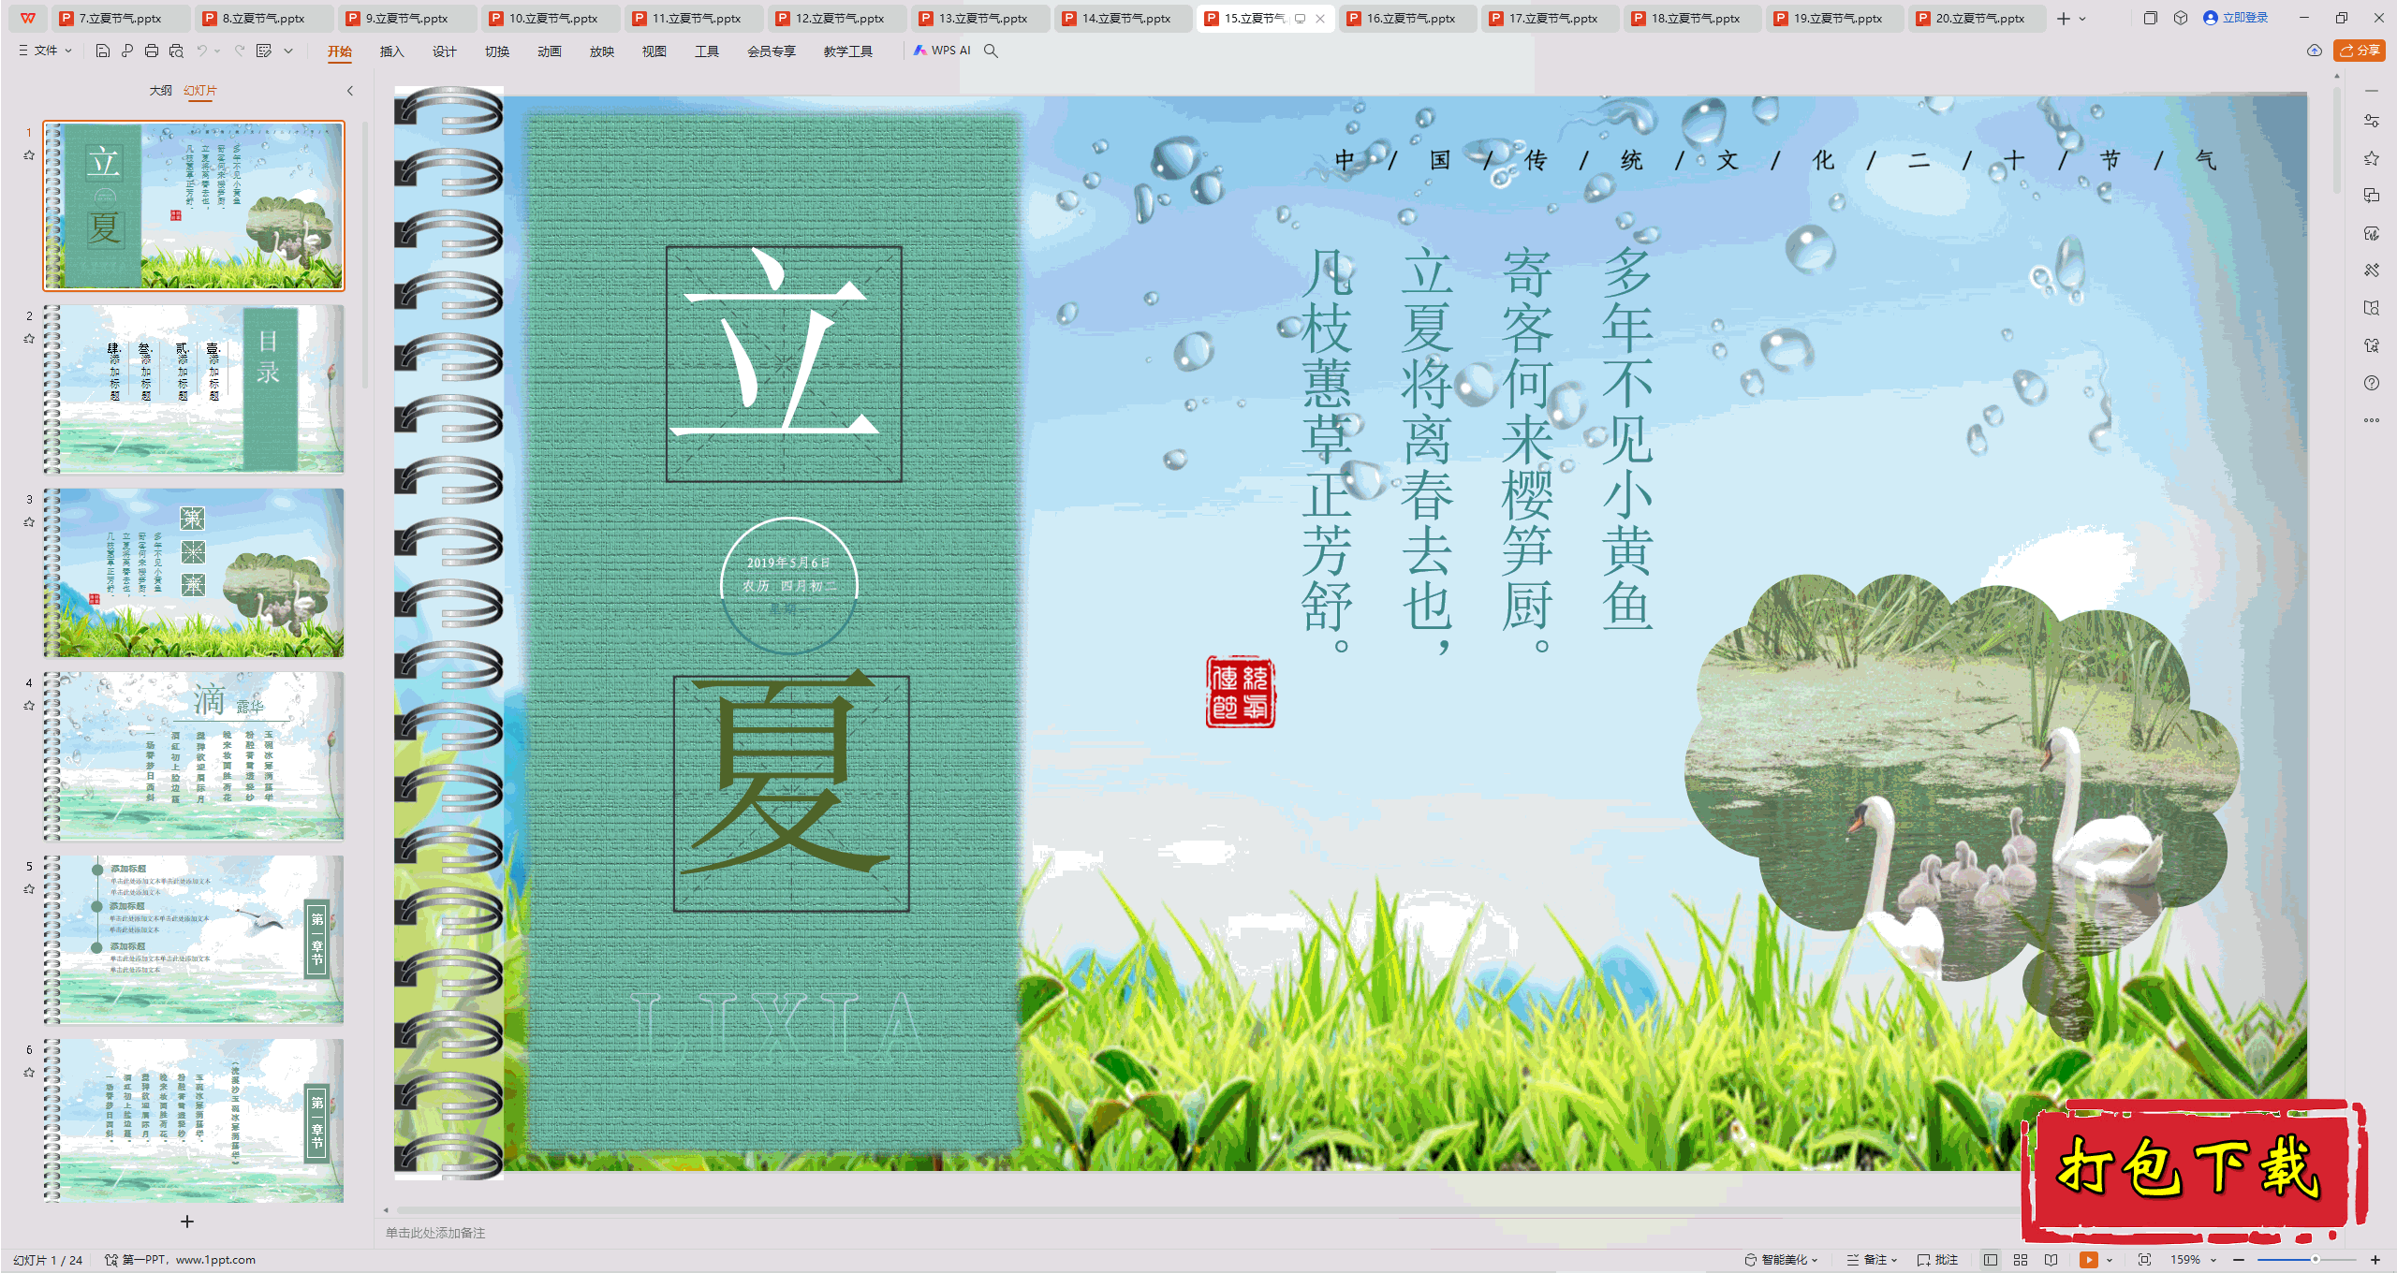This screenshot has height=1273, width=2397.
Task: Click the undo arrow icon
Action: (201, 51)
